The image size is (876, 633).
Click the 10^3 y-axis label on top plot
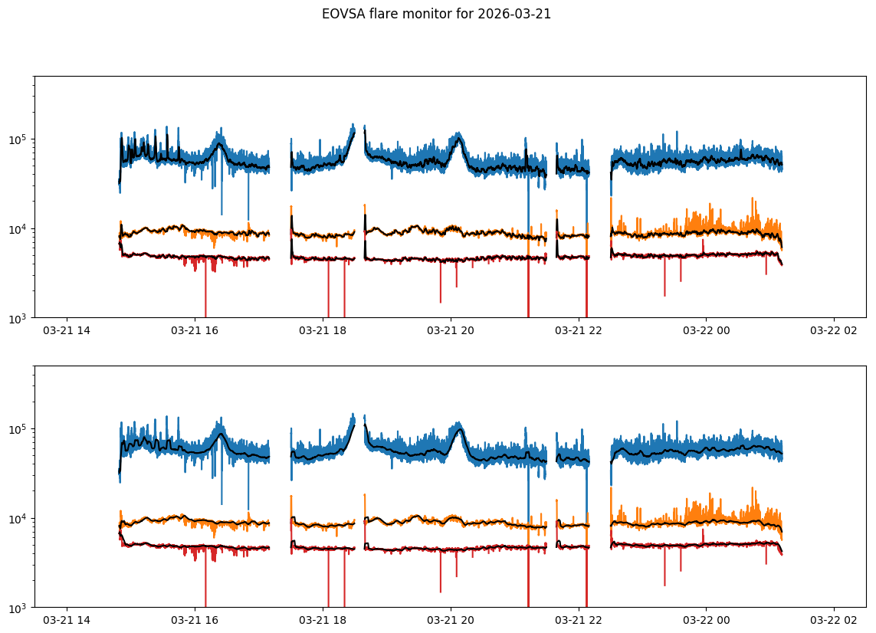click(18, 317)
